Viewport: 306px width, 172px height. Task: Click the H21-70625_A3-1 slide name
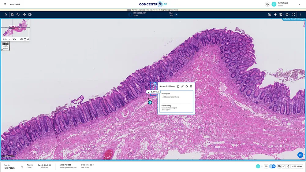click(140, 13)
